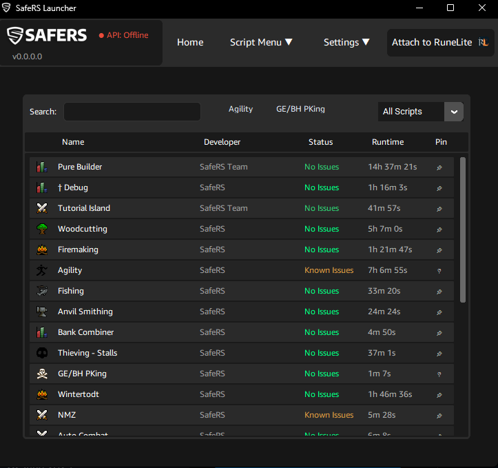Screen dimensions: 498x468
Task: Click the Fishing fish icon
Action: click(x=42, y=291)
